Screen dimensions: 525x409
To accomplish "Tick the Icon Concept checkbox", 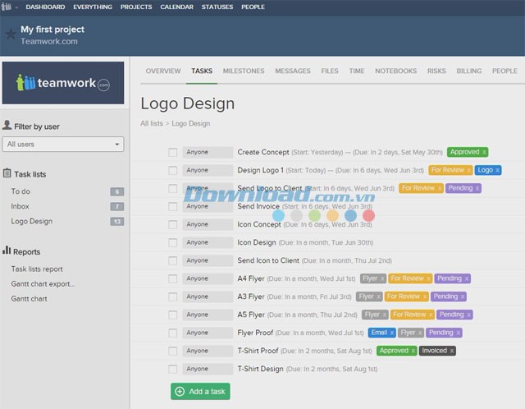I will (x=173, y=224).
